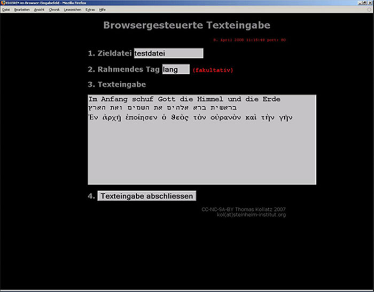
Task: Open the Hilfe menu
Action: (x=103, y=10)
